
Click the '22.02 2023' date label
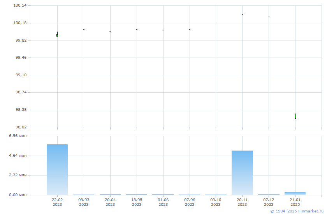57,202
